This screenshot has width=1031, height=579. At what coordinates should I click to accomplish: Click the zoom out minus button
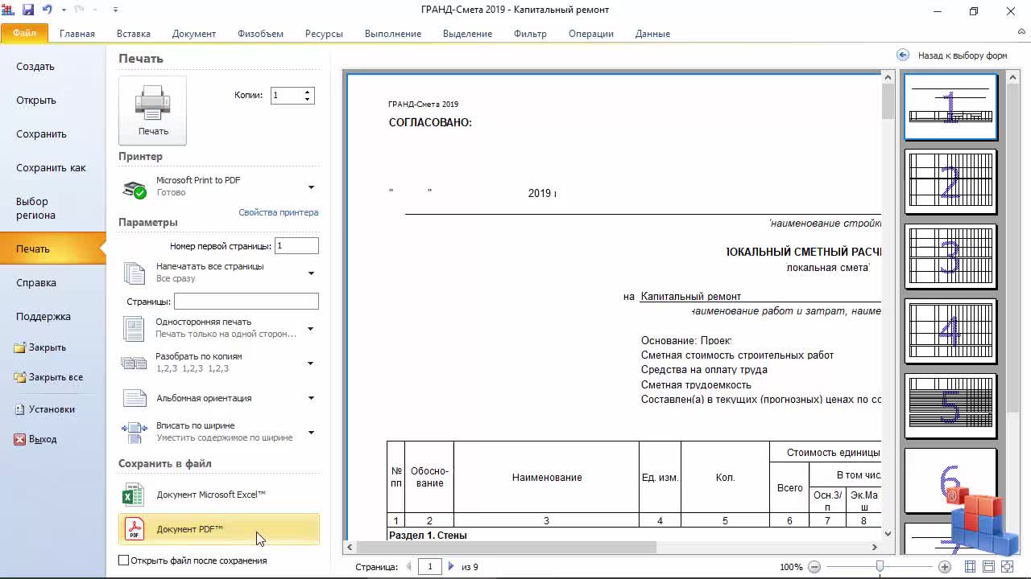tap(814, 567)
